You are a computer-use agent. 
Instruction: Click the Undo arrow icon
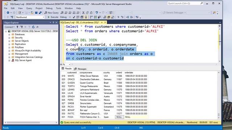97,13
